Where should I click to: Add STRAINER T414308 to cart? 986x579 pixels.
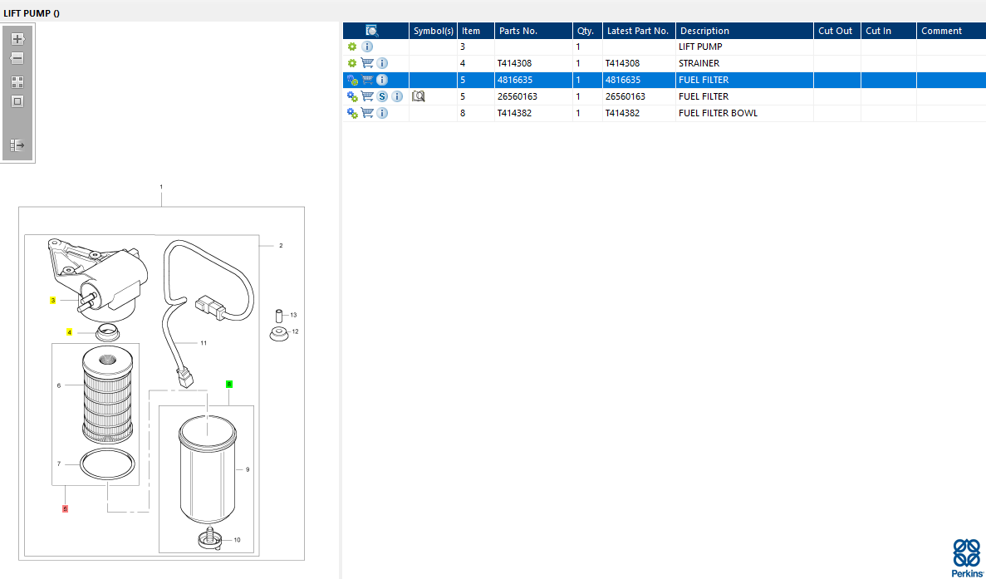367,63
